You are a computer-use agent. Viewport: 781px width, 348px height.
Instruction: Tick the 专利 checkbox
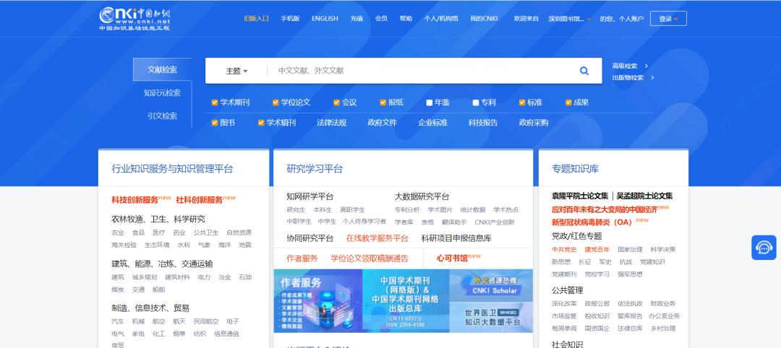click(476, 103)
